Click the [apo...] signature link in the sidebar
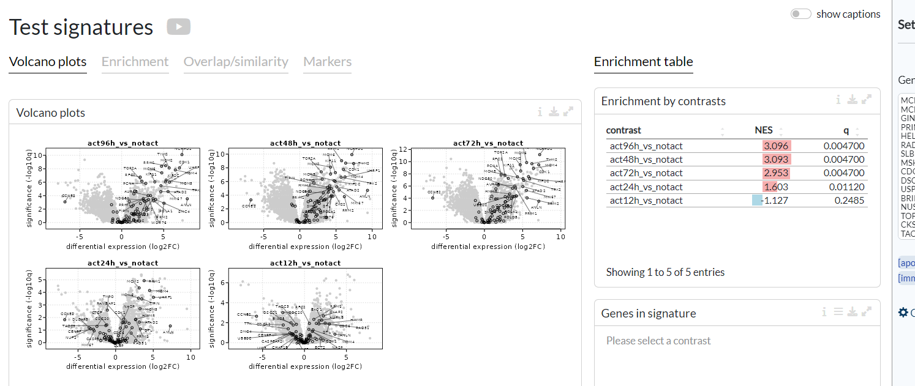 pos(906,262)
